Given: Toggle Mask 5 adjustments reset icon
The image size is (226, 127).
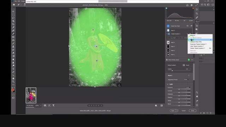Looking at the screenshot, I should 189,75.
